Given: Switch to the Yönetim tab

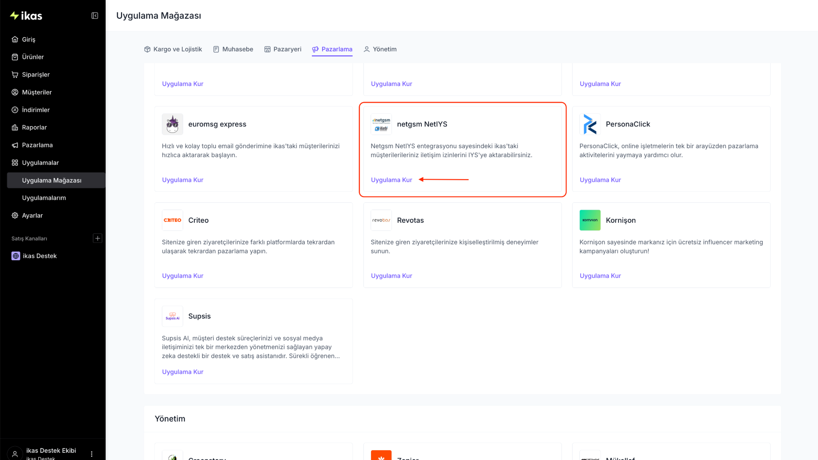Looking at the screenshot, I should [x=380, y=49].
